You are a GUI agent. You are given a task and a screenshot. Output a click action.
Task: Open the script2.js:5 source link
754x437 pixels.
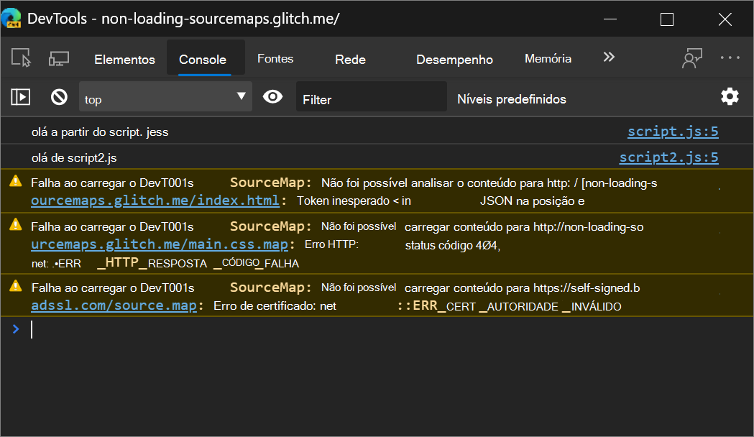(668, 157)
